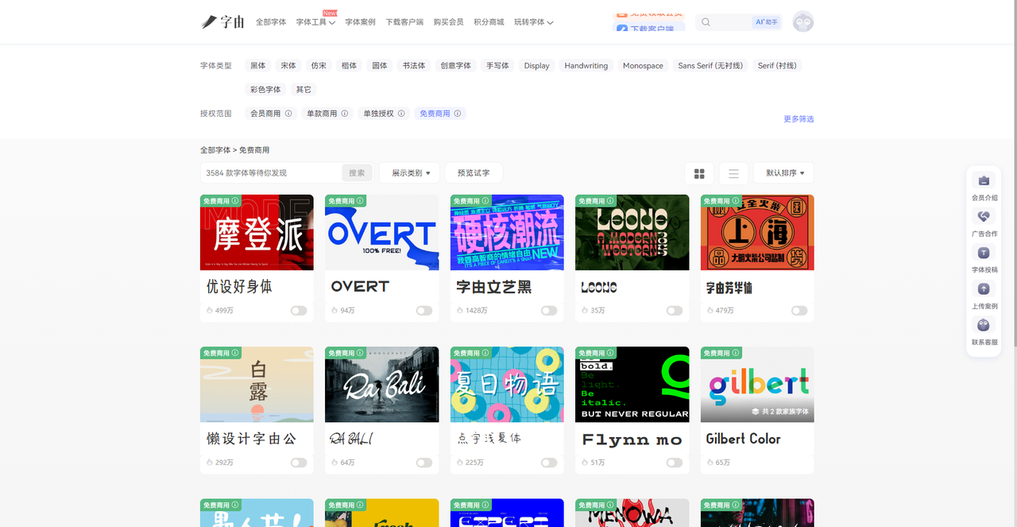
Task: Click 字体投稿 sidebar icon
Action: click(984, 253)
